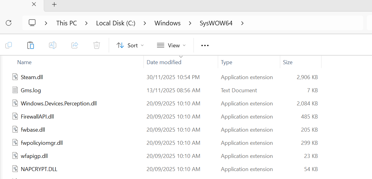Expand chevron after SysWOW64 in path
The image size is (372, 179).
point(242,23)
